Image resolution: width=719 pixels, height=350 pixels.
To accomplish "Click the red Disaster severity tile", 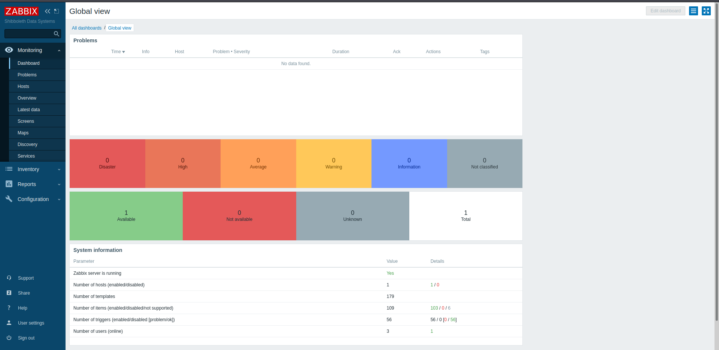I will [107, 164].
